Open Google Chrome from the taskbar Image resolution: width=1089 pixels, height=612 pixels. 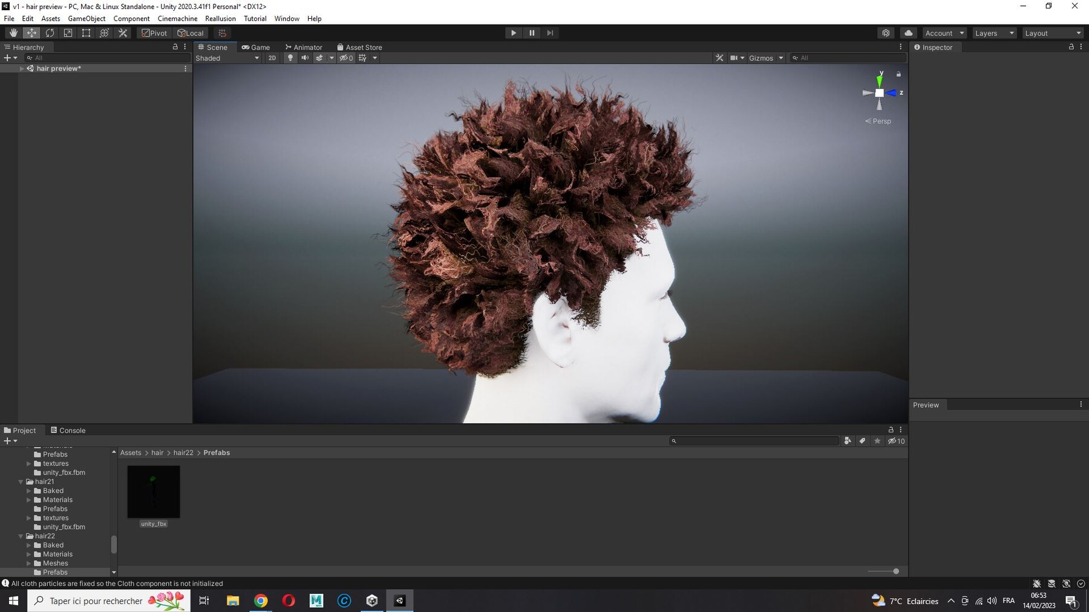pos(261,601)
